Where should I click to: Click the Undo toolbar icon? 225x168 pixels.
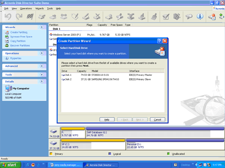(8, 17)
